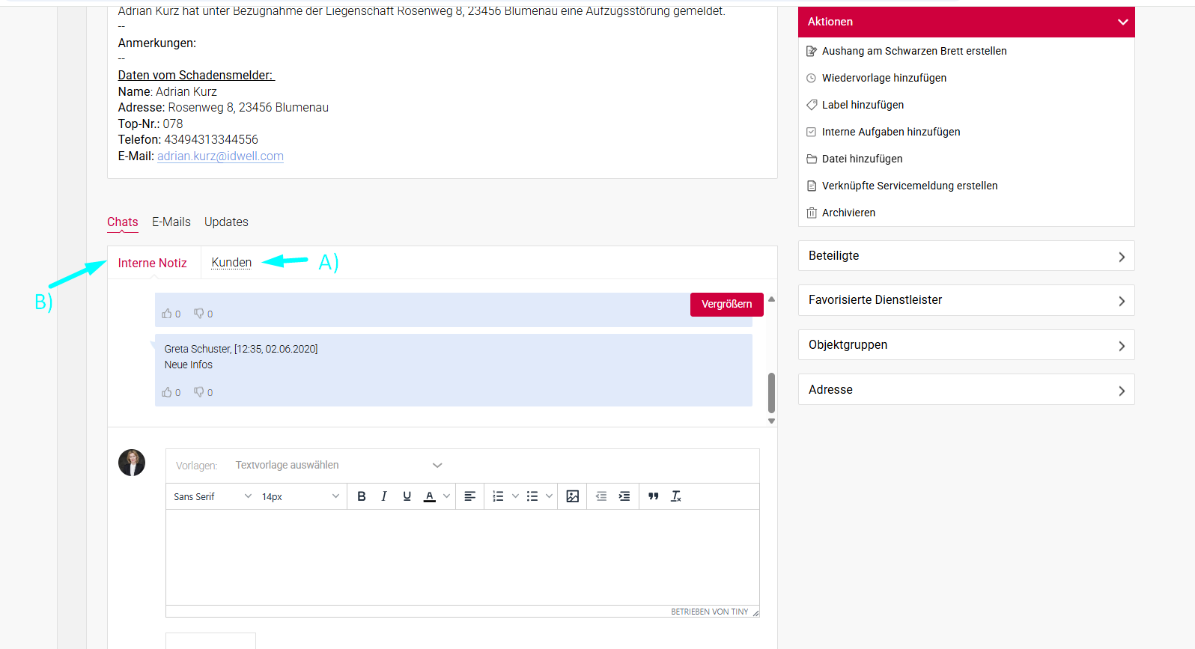
Task: Click Wiedervorlage hinzufügen action
Action: (884, 78)
